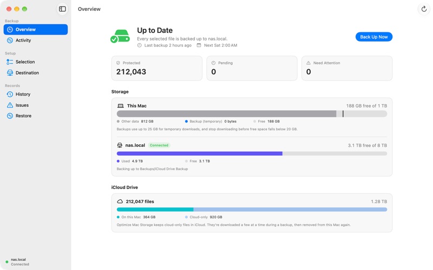Open the Activity section

pos(36,40)
